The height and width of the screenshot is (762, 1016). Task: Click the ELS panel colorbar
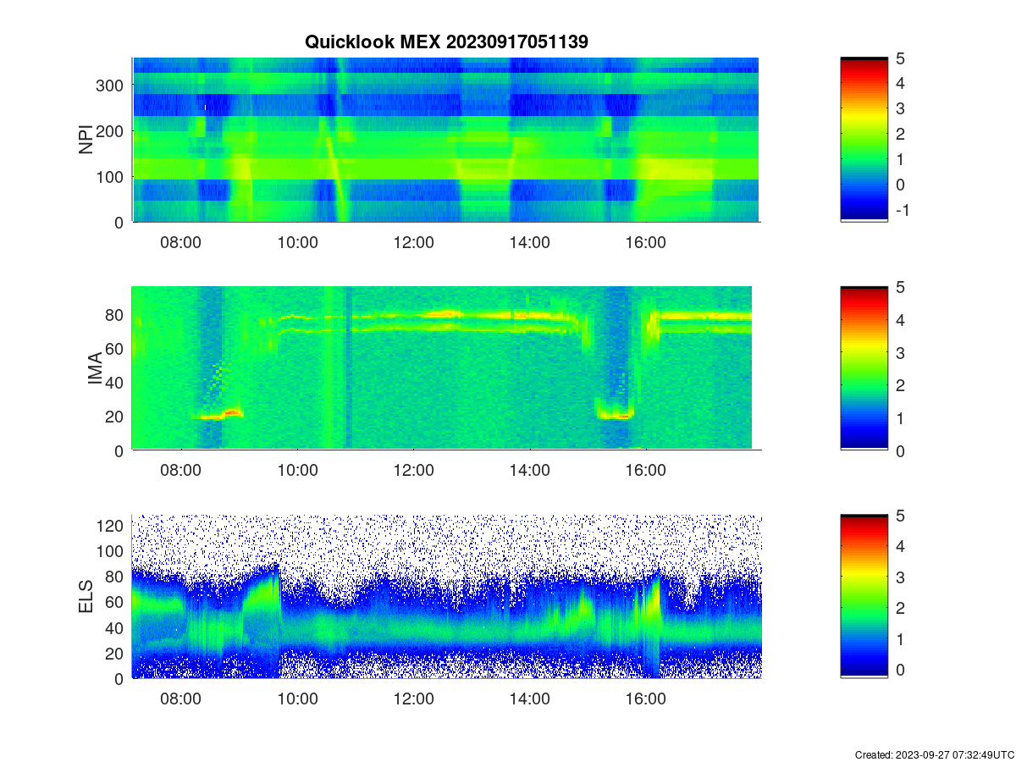pos(864,596)
